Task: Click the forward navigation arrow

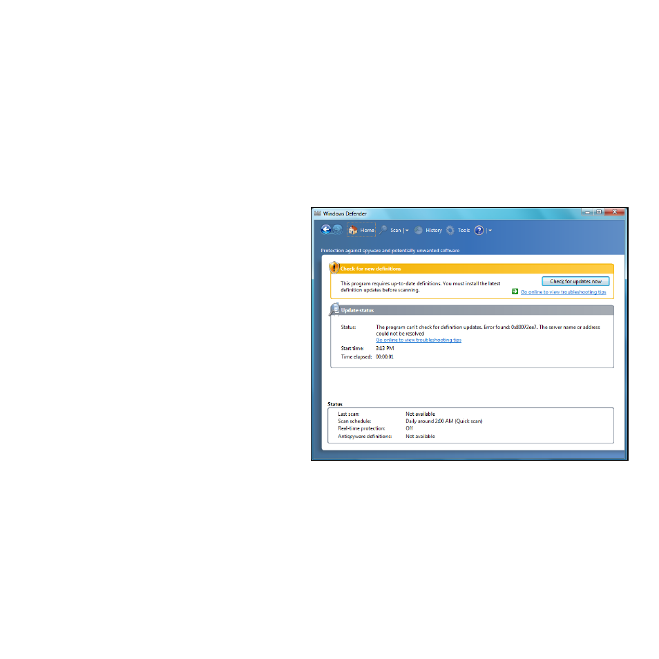Action: (x=337, y=229)
